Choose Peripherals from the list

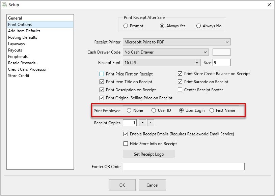(x=40, y=57)
